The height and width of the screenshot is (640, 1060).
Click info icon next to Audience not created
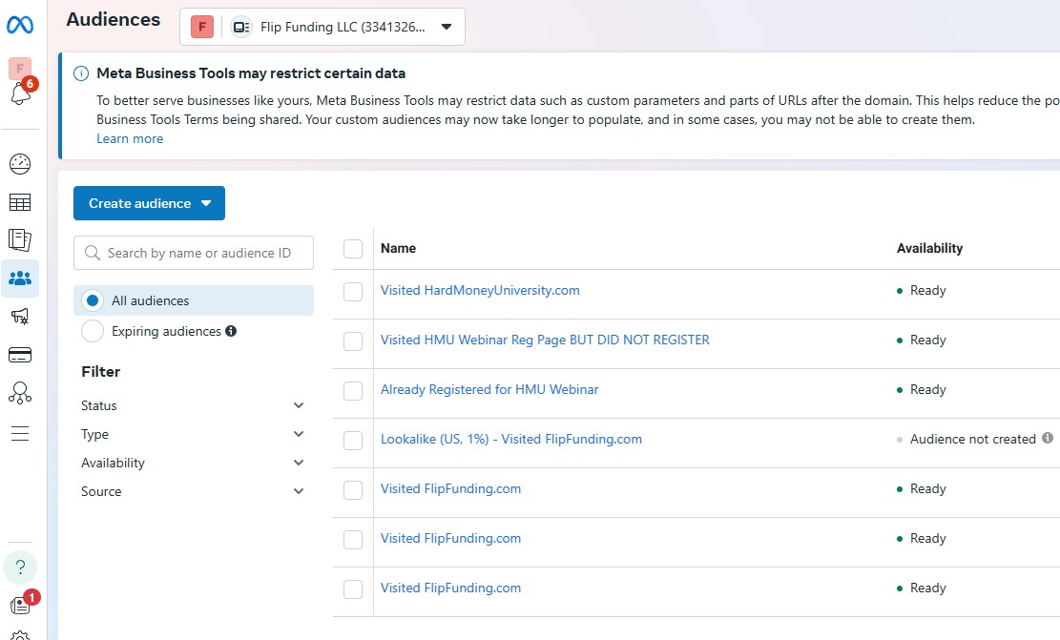coord(1048,438)
